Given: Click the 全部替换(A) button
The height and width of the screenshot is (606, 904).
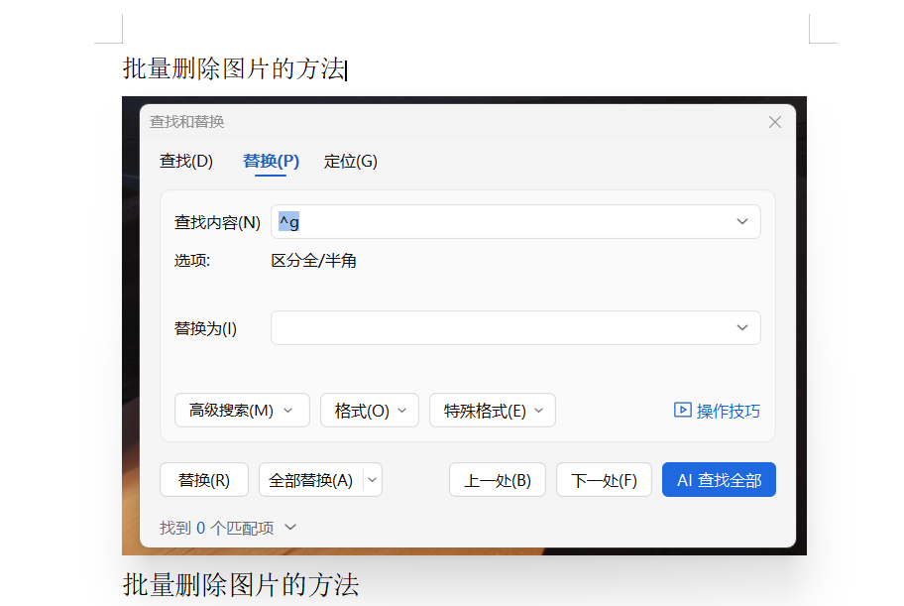Looking at the screenshot, I should click(310, 480).
